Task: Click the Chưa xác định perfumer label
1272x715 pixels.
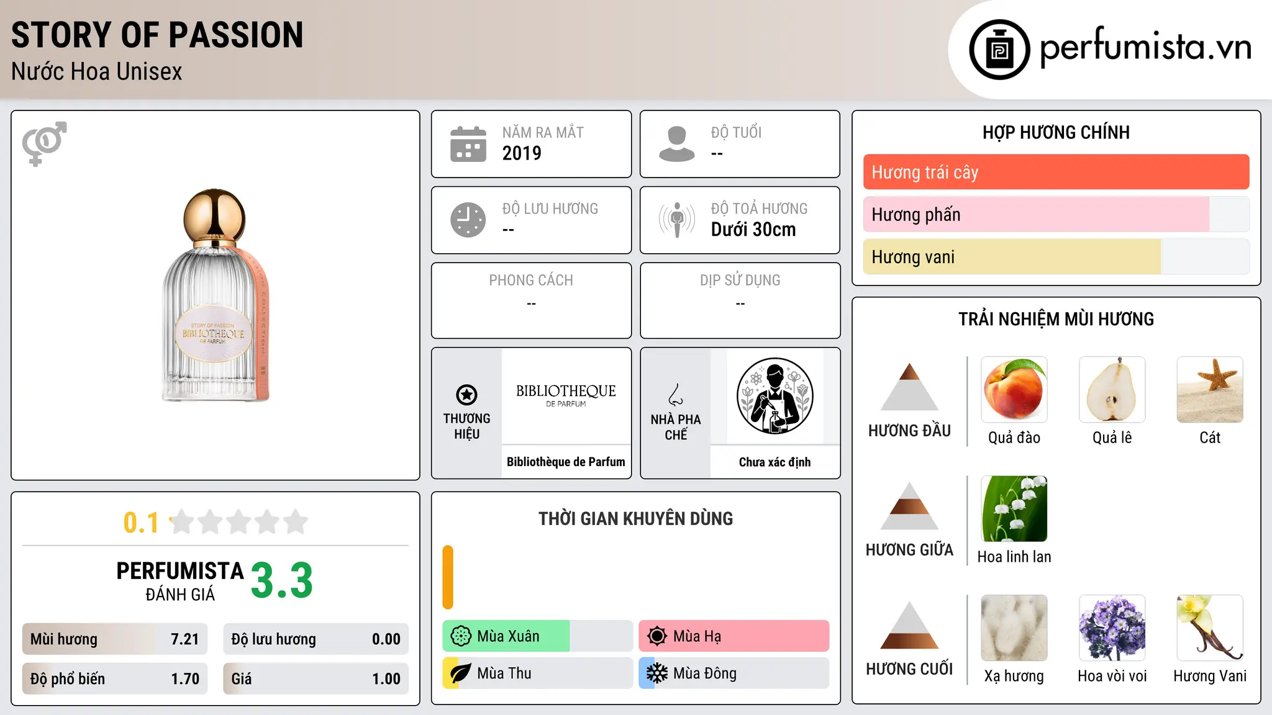Action: (775, 462)
